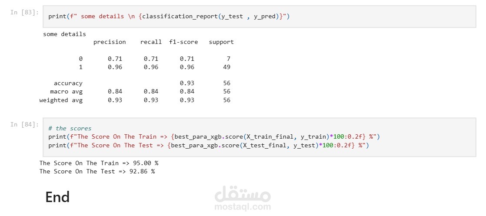Click the Test score print statement line
The height and width of the screenshot is (216, 486).
point(209,145)
